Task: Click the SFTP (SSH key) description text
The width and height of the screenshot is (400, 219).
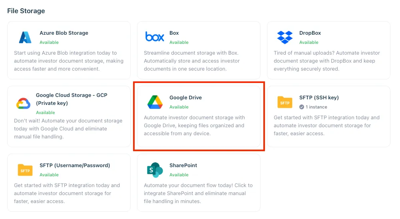Action: (x=326, y=126)
